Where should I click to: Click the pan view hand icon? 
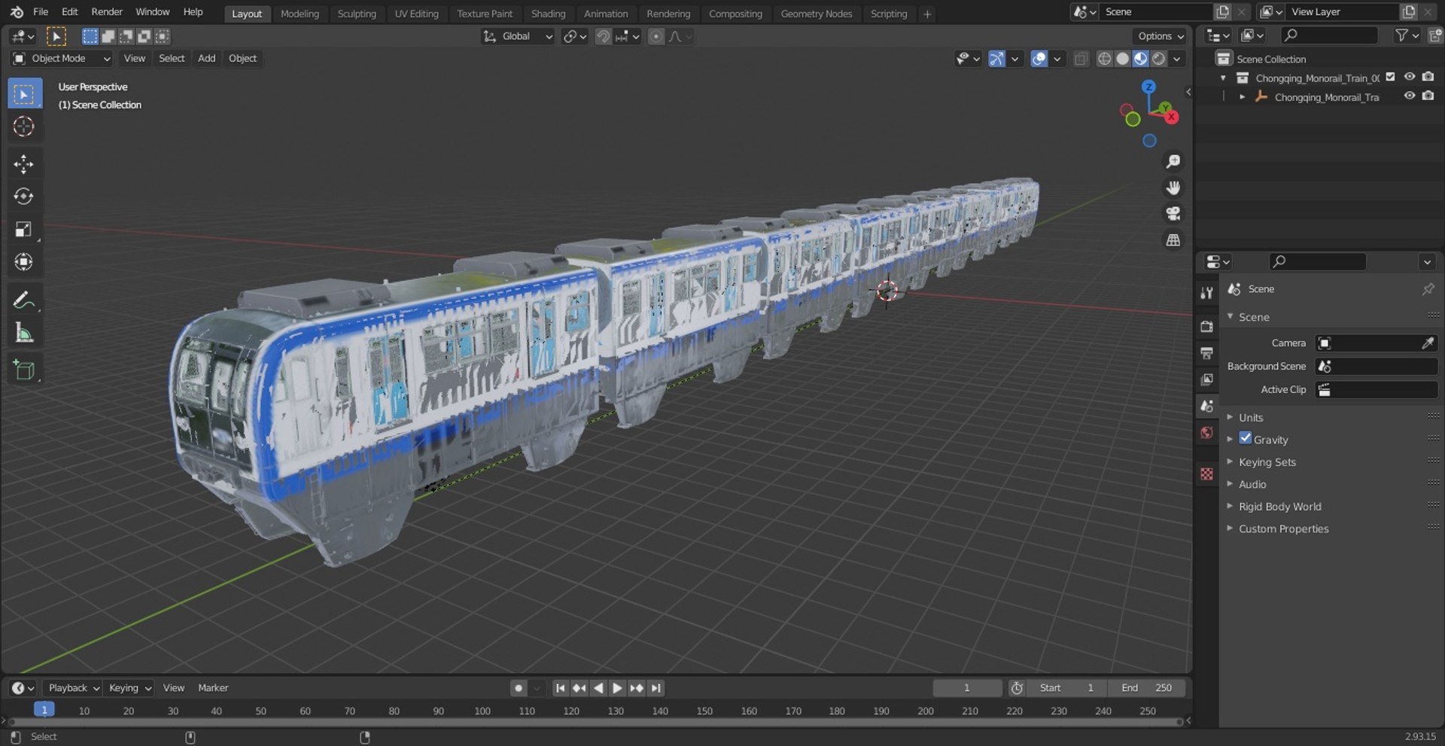[x=1173, y=187]
